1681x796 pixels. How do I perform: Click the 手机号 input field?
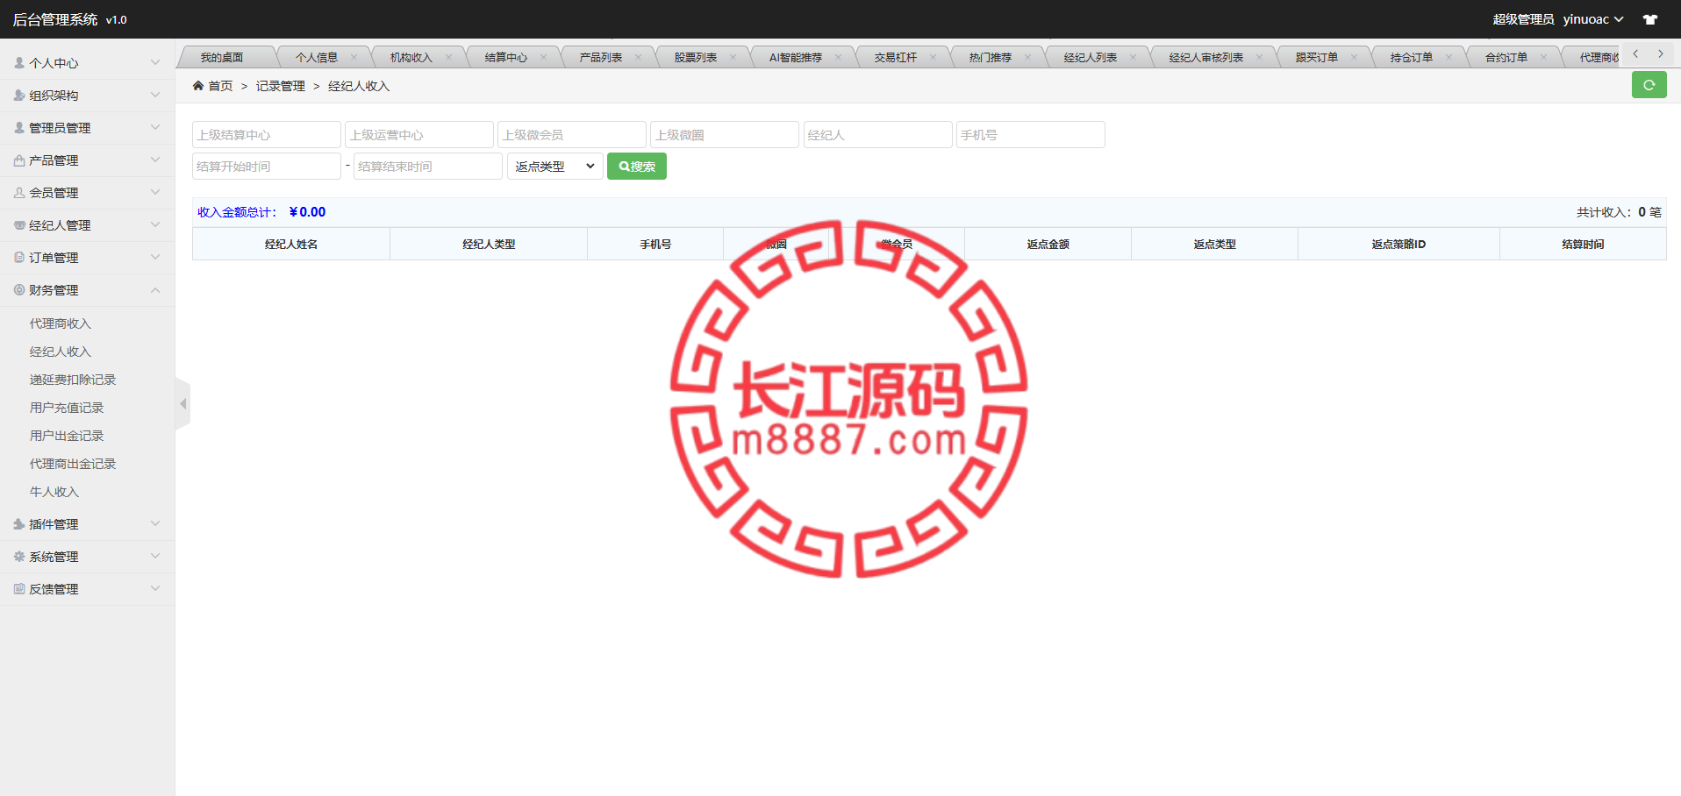click(1031, 135)
